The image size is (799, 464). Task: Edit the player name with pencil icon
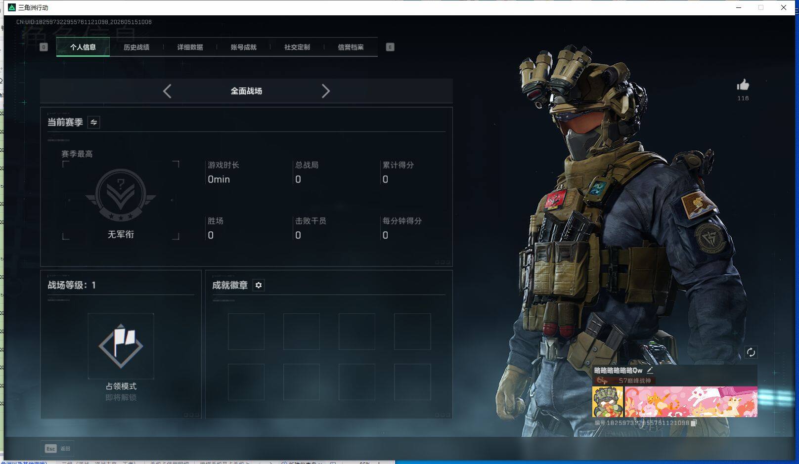pyautogui.click(x=650, y=370)
